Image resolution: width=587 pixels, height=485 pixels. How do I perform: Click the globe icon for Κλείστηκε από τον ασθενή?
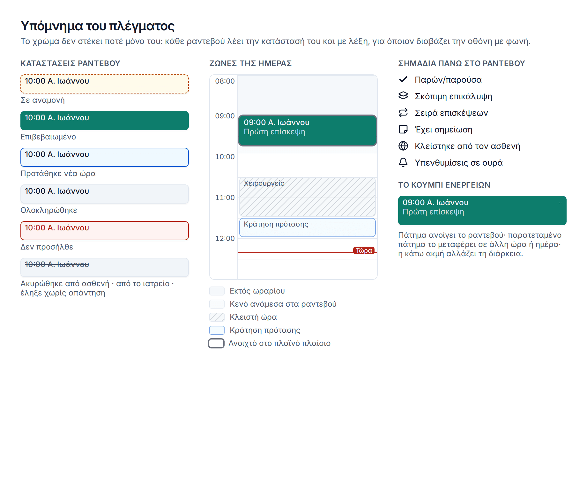tap(403, 146)
